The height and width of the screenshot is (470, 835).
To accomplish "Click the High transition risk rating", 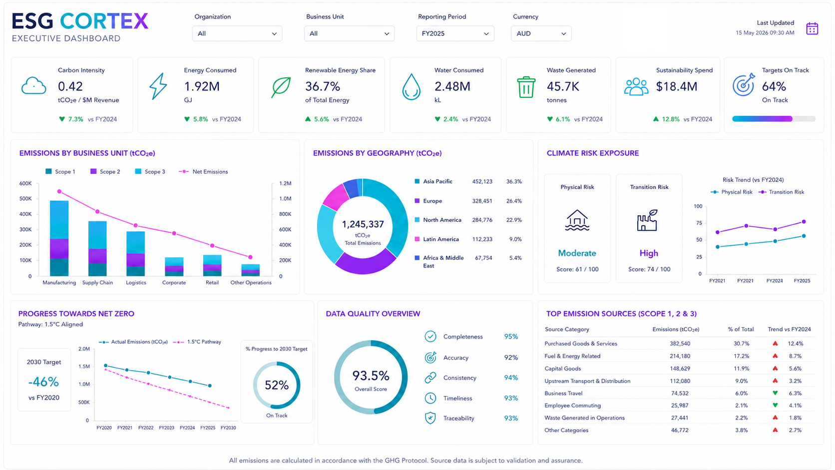I will click(649, 253).
